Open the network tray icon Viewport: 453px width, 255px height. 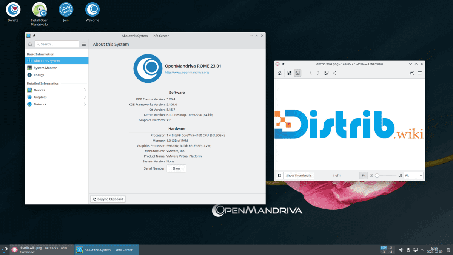click(x=416, y=250)
